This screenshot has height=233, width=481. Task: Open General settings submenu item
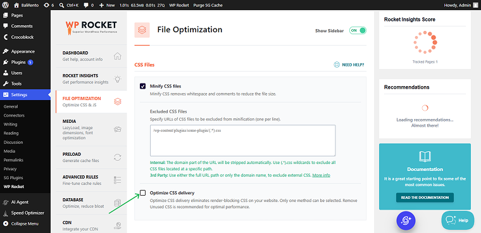point(11,106)
